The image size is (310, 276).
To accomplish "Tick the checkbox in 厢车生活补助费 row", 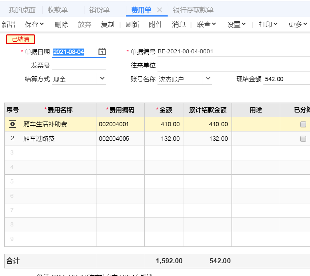I will (x=303, y=124).
